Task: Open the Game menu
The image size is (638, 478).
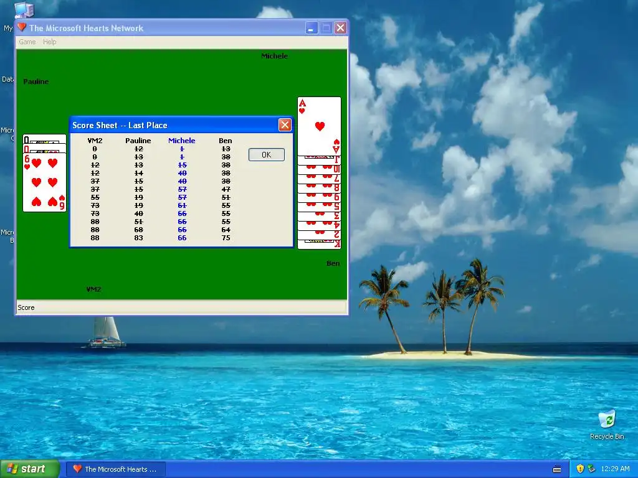Action: click(27, 42)
